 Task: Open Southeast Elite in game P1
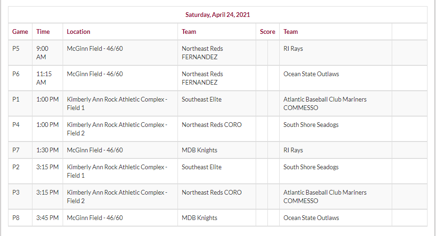click(202, 99)
